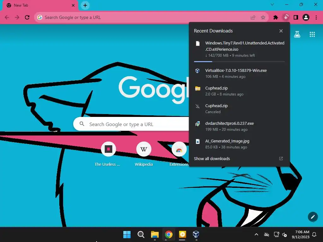Screen dimensions: 323x242
Task: Click the AI_Generated_Image.jpg file icon
Action: 197,141
